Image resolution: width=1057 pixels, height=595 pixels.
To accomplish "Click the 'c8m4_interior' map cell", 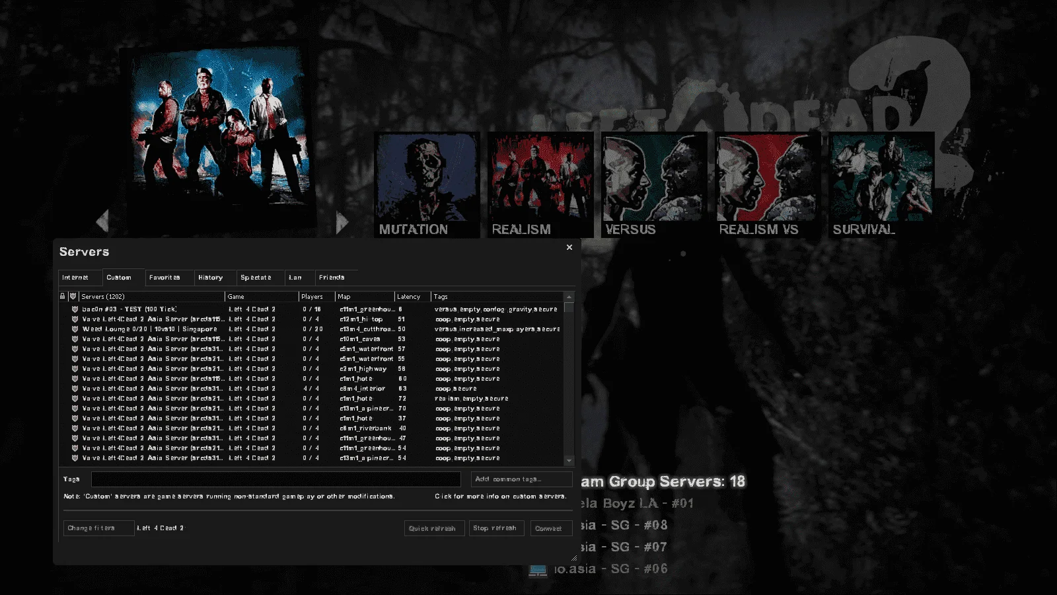I will click(363, 389).
